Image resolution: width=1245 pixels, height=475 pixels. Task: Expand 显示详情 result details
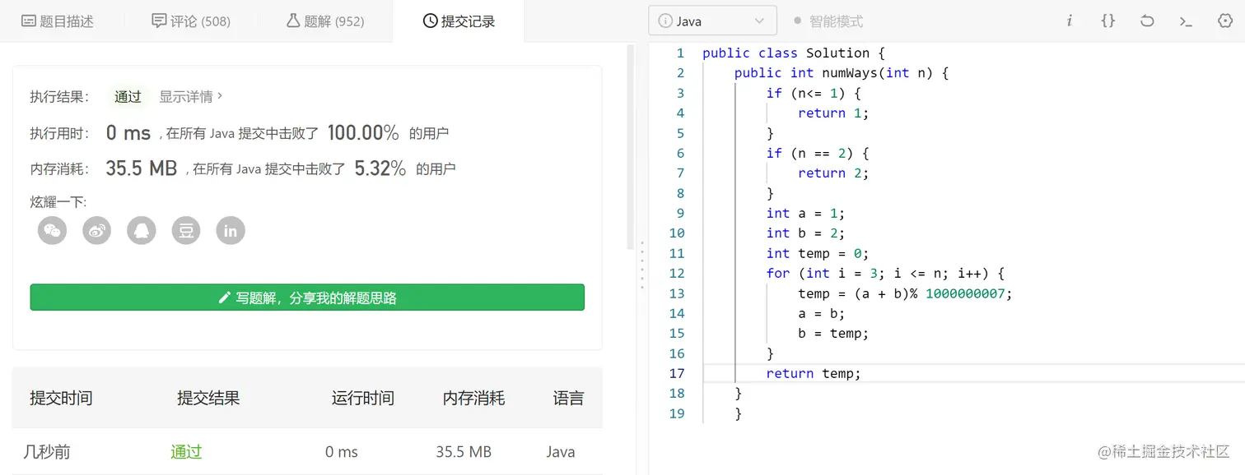[191, 97]
